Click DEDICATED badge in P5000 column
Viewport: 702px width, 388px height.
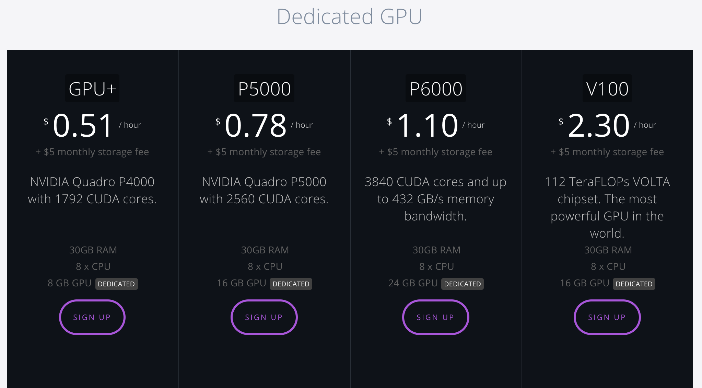(x=291, y=284)
